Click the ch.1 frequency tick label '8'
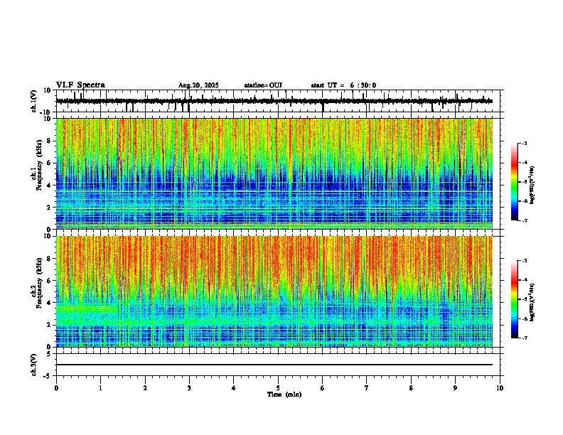The height and width of the screenshot is (435, 563). coord(49,141)
